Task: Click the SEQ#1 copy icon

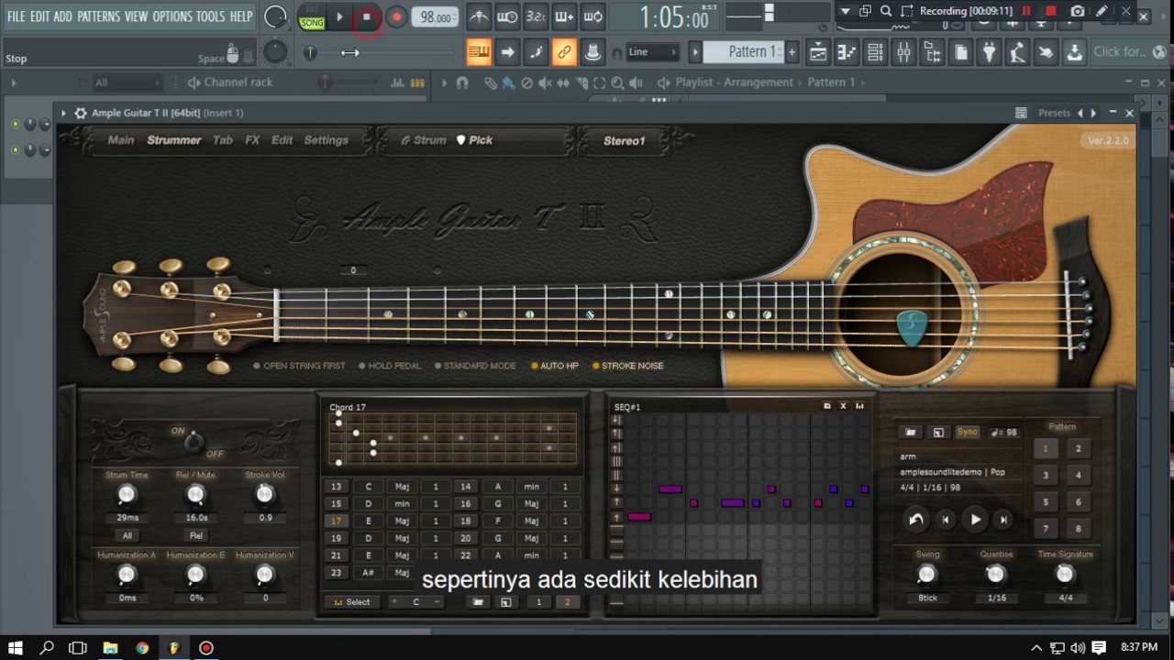Action: pos(826,406)
